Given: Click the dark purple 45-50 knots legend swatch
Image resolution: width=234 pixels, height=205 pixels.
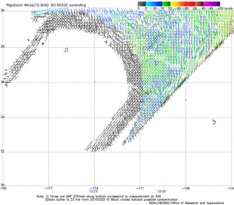Looking at the screenshot, I should pyautogui.click(x=216, y=4).
